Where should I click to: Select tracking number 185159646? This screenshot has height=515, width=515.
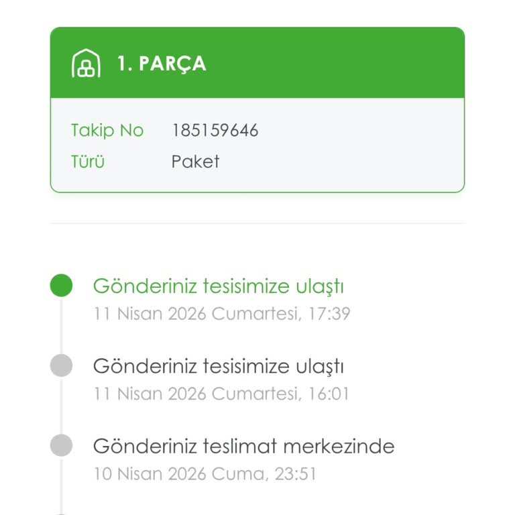click(x=215, y=130)
